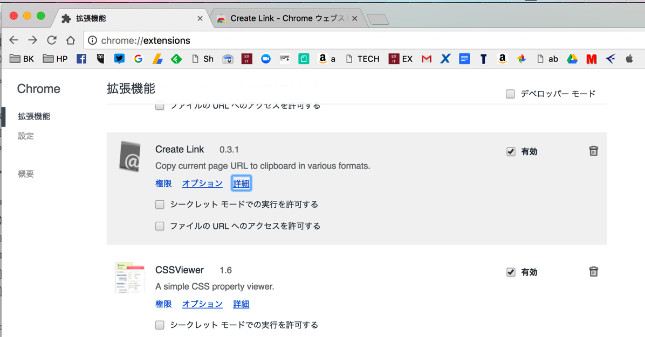Uncheck 有効 for Create Link

pos(511,151)
